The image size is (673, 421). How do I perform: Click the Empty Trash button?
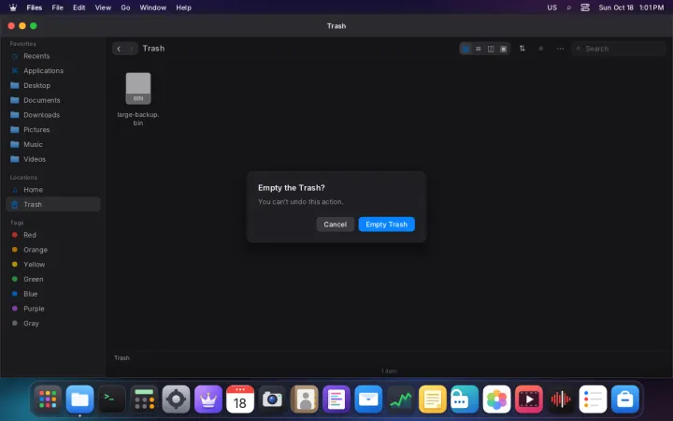click(386, 225)
